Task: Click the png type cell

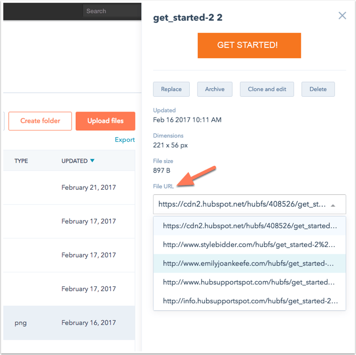Action: point(20,323)
